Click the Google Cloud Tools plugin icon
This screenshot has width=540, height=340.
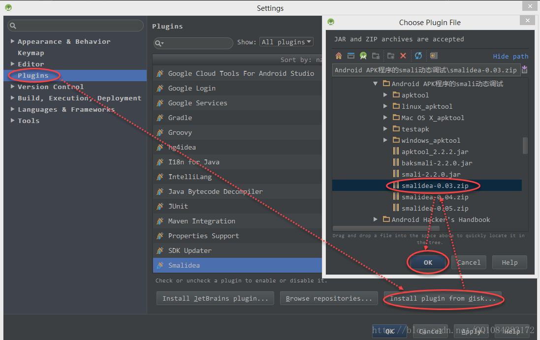[x=160, y=73]
